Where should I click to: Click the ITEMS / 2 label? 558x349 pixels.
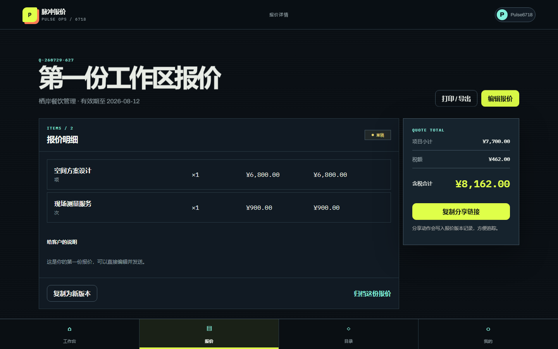point(60,128)
